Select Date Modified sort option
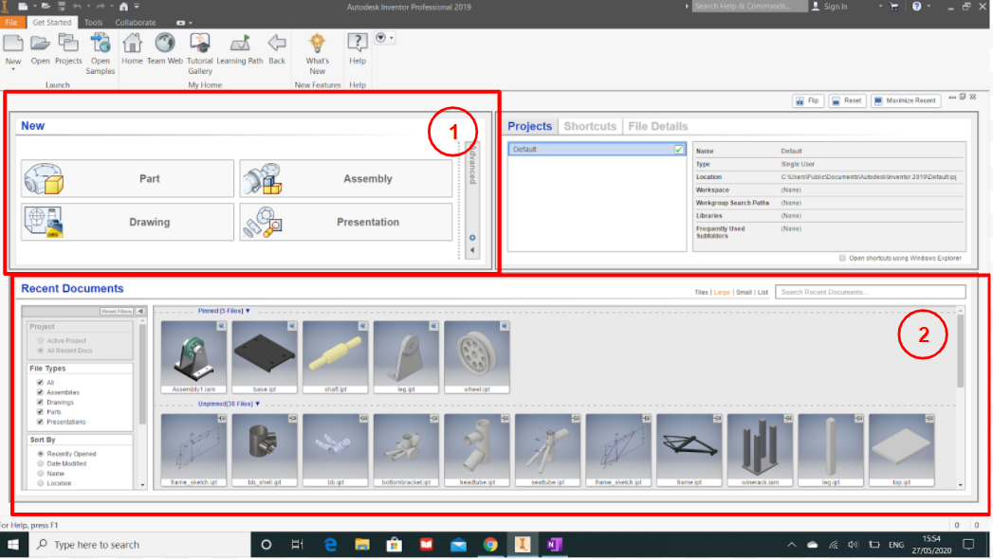 pyautogui.click(x=41, y=463)
